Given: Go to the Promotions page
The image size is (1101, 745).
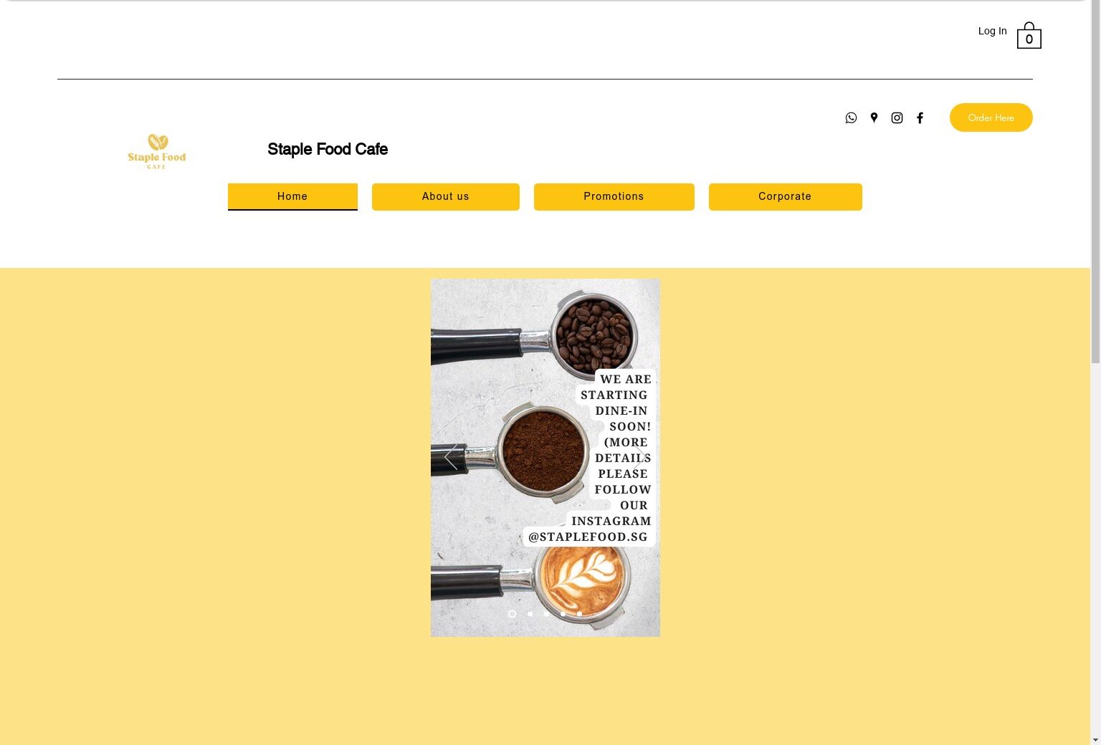Looking at the screenshot, I should point(614,197).
